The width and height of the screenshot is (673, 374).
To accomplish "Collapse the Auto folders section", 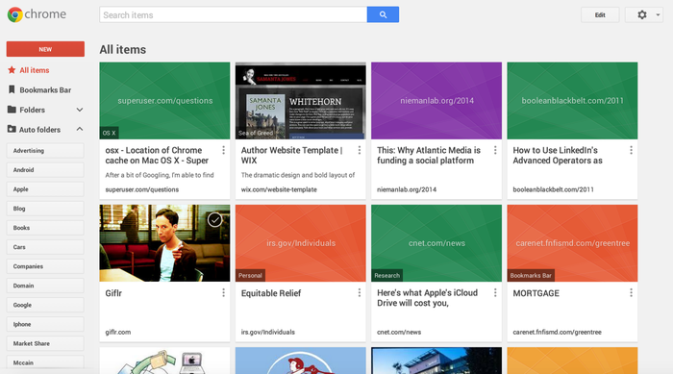I will [x=80, y=129].
